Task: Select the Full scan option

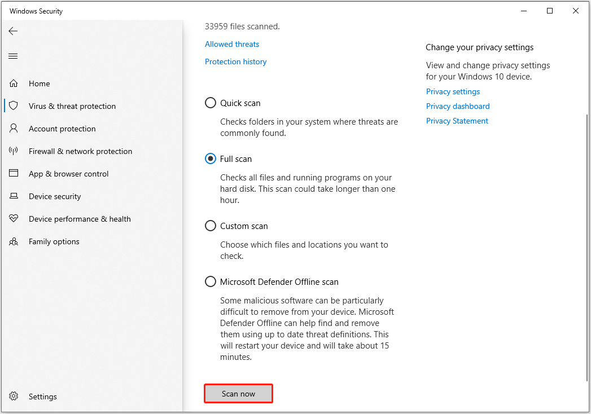Action: tap(211, 159)
